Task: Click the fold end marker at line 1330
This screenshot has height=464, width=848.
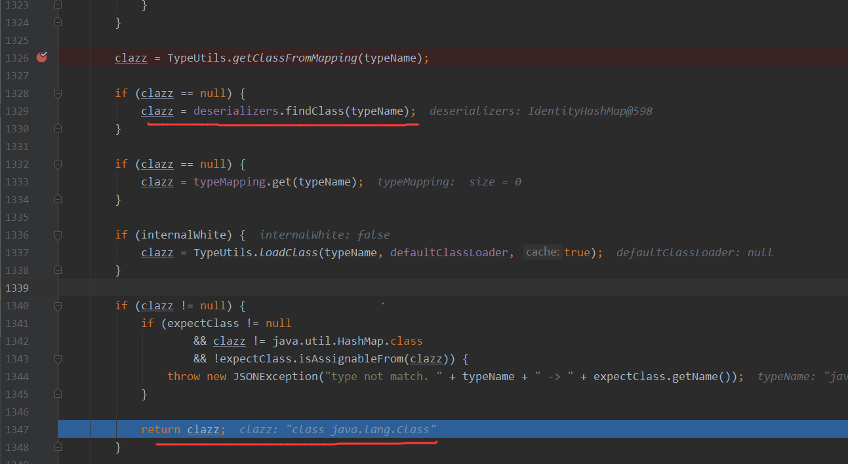Action: click(x=58, y=128)
